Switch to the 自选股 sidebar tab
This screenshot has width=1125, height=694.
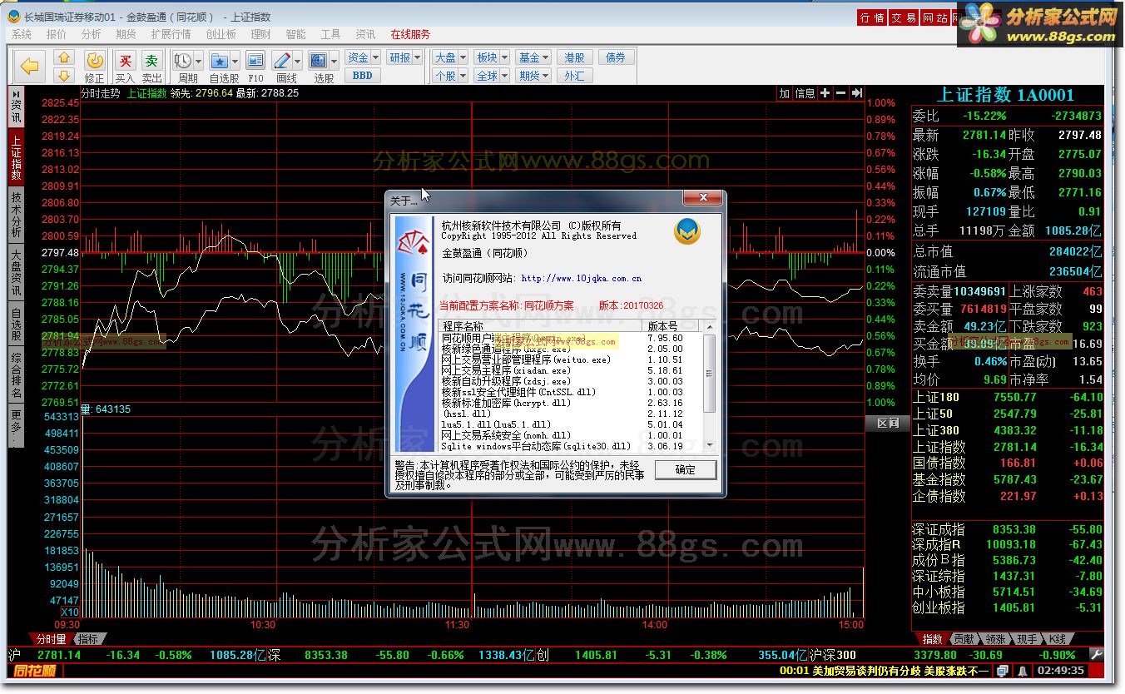coord(16,325)
